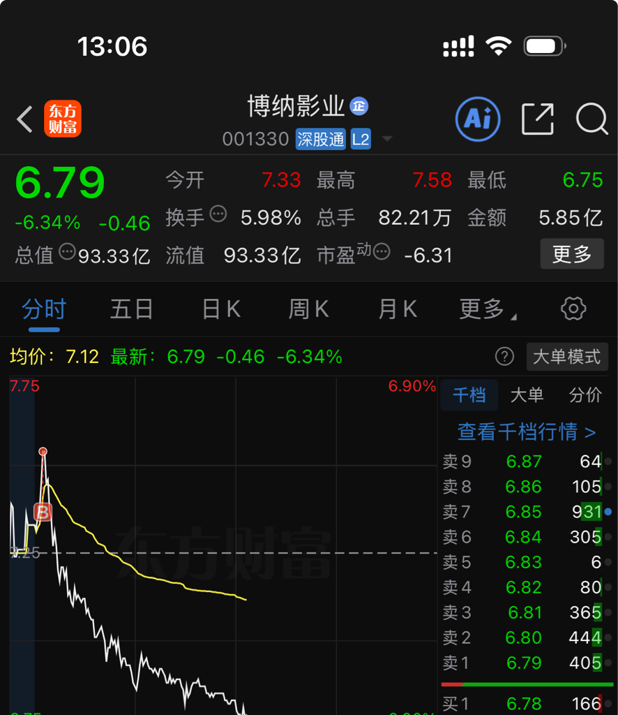Expand the stock code dropdown arrow
This screenshot has height=715, width=618.
(x=387, y=139)
